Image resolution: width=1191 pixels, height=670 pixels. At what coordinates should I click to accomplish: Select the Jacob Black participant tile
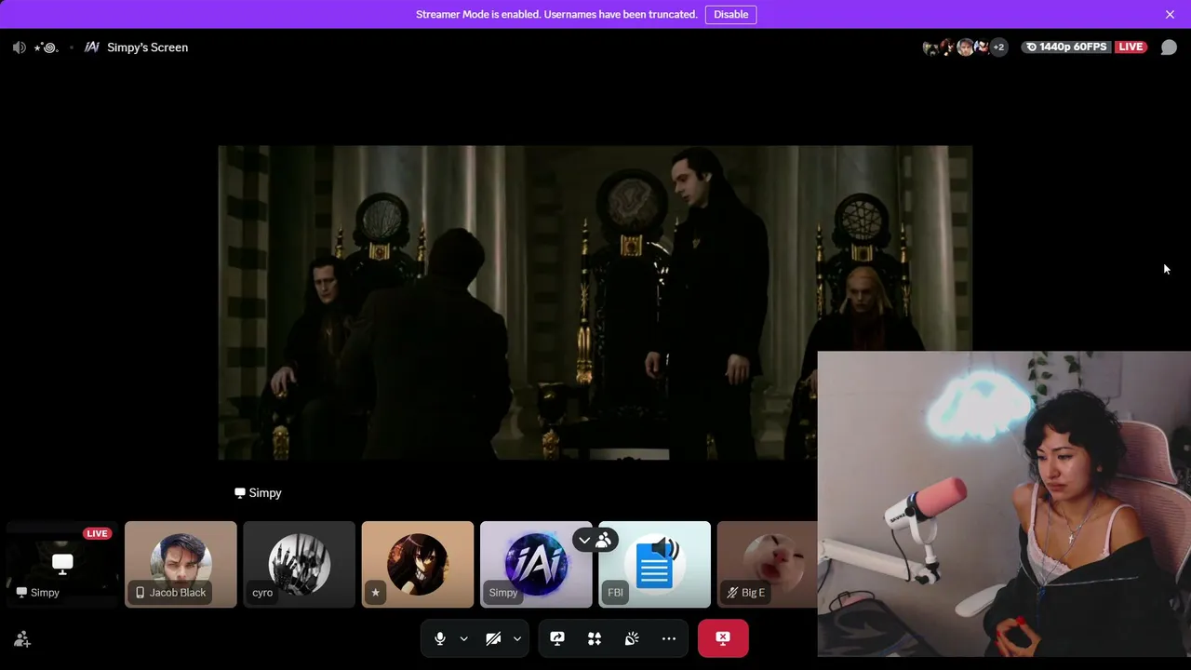coord(181,564)
